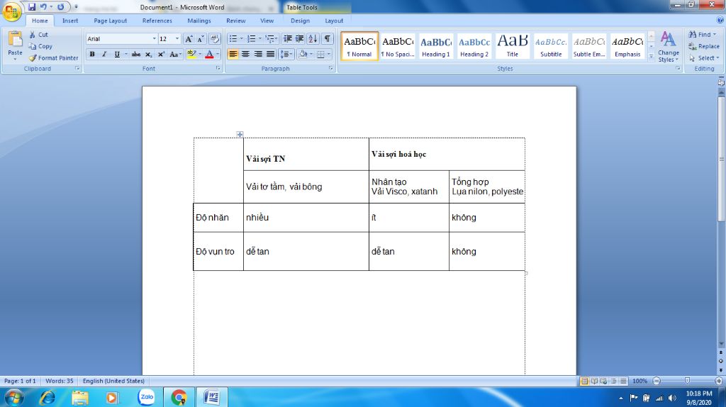Switch to the Mailings tab
The image size is (726, 407).
tap(199, 21)
